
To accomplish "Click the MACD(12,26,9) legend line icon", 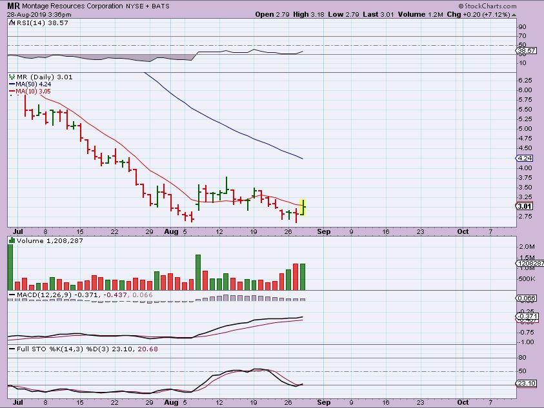I will click(x=10, y=295).
